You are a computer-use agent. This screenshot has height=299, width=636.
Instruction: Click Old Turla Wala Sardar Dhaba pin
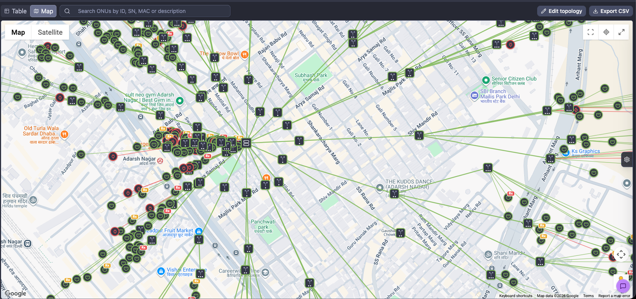pyautogui.click(x=64, y=134)
